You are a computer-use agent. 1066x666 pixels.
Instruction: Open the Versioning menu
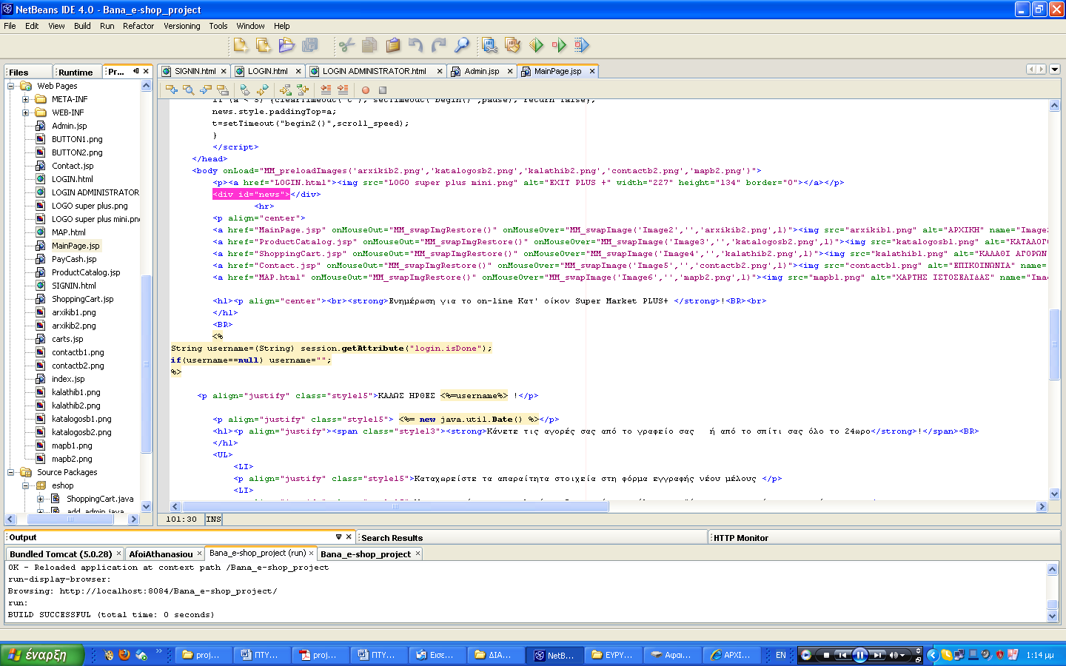click(x=182, y=26)
